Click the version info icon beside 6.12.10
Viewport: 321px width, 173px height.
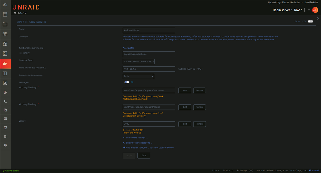(x=15, y=13)
